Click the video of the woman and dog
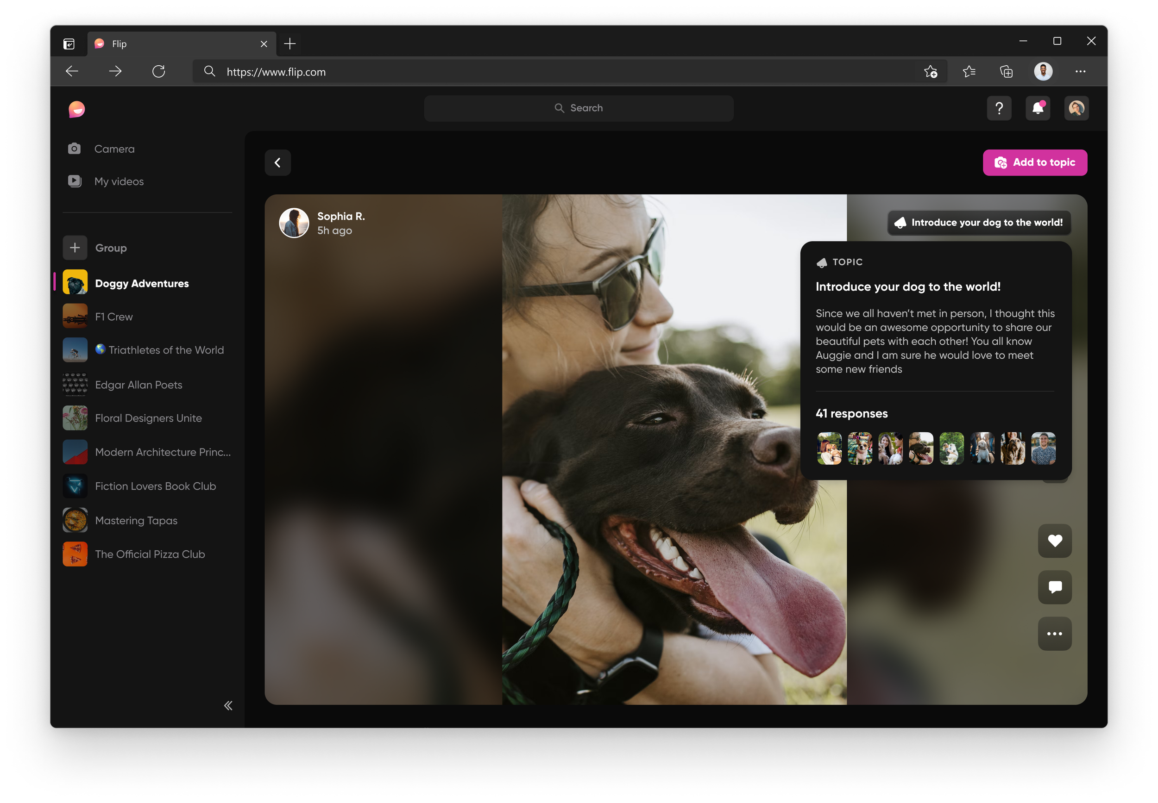1158x803 pixels. click(x=674, y=449)
